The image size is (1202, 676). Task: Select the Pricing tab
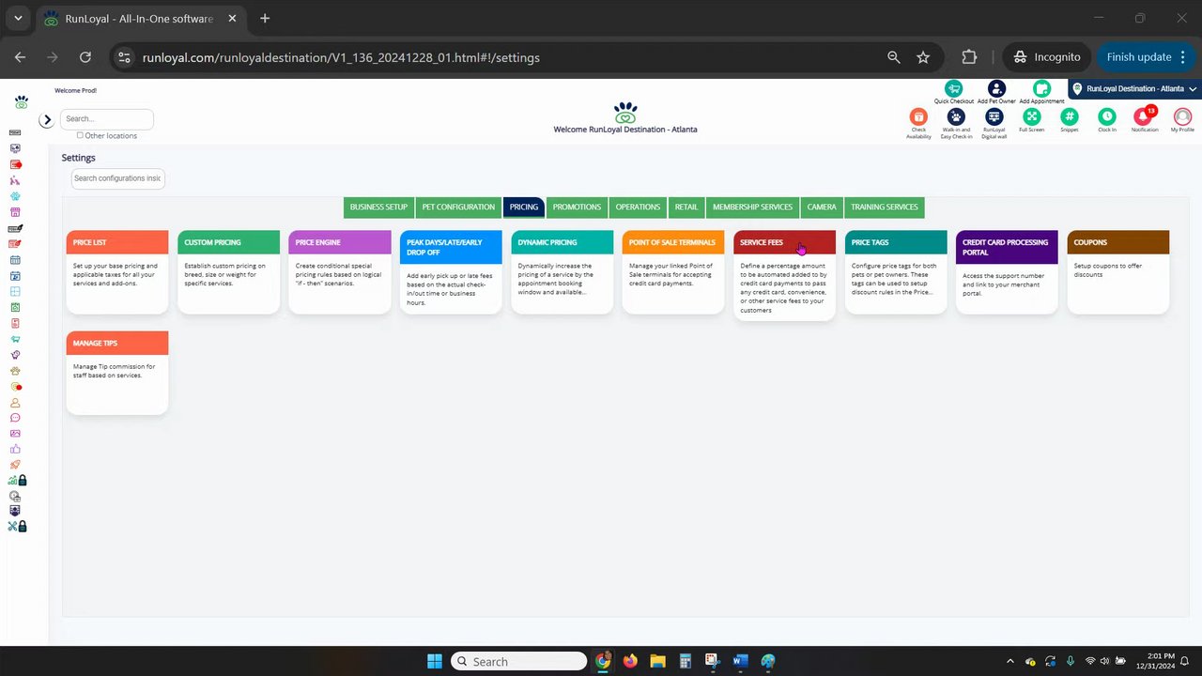[524, 207]
